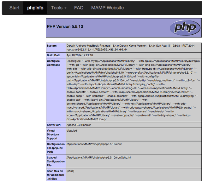The width and height of the screenshot is (202, 181).
Task: Select path /Applications/MAMP/bin/php/php5.5.10/conf
Action: click(94, 144)
